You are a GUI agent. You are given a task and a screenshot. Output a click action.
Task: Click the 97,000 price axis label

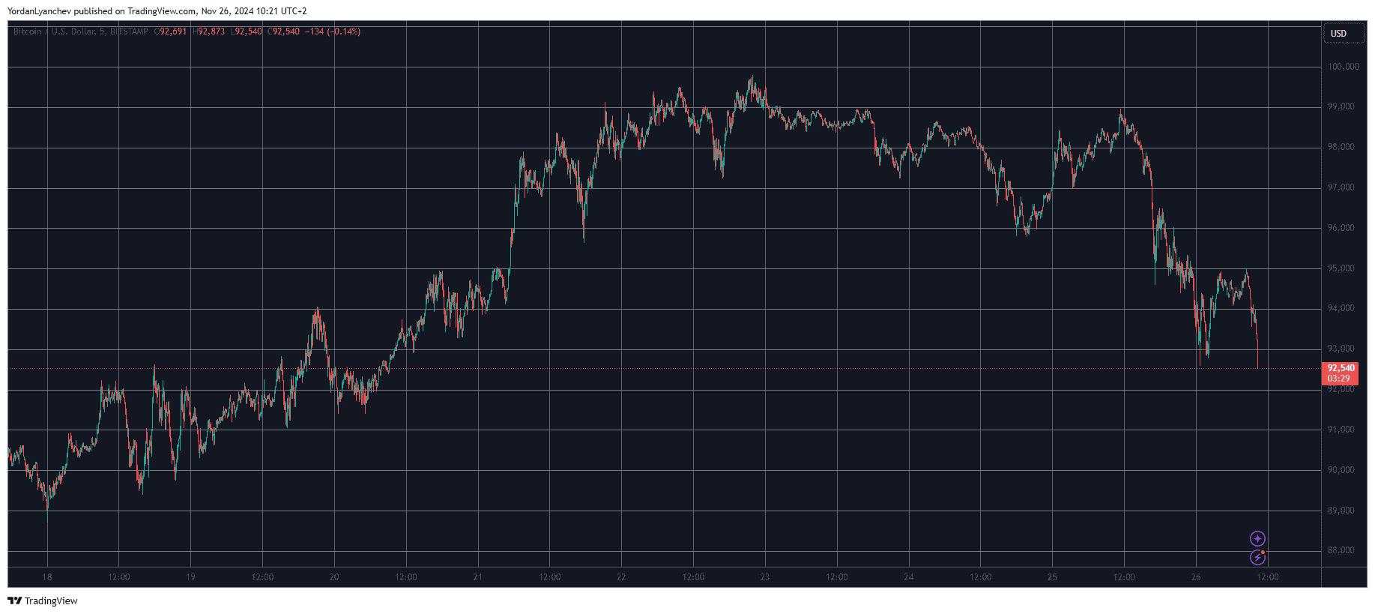coord(1341,187)
